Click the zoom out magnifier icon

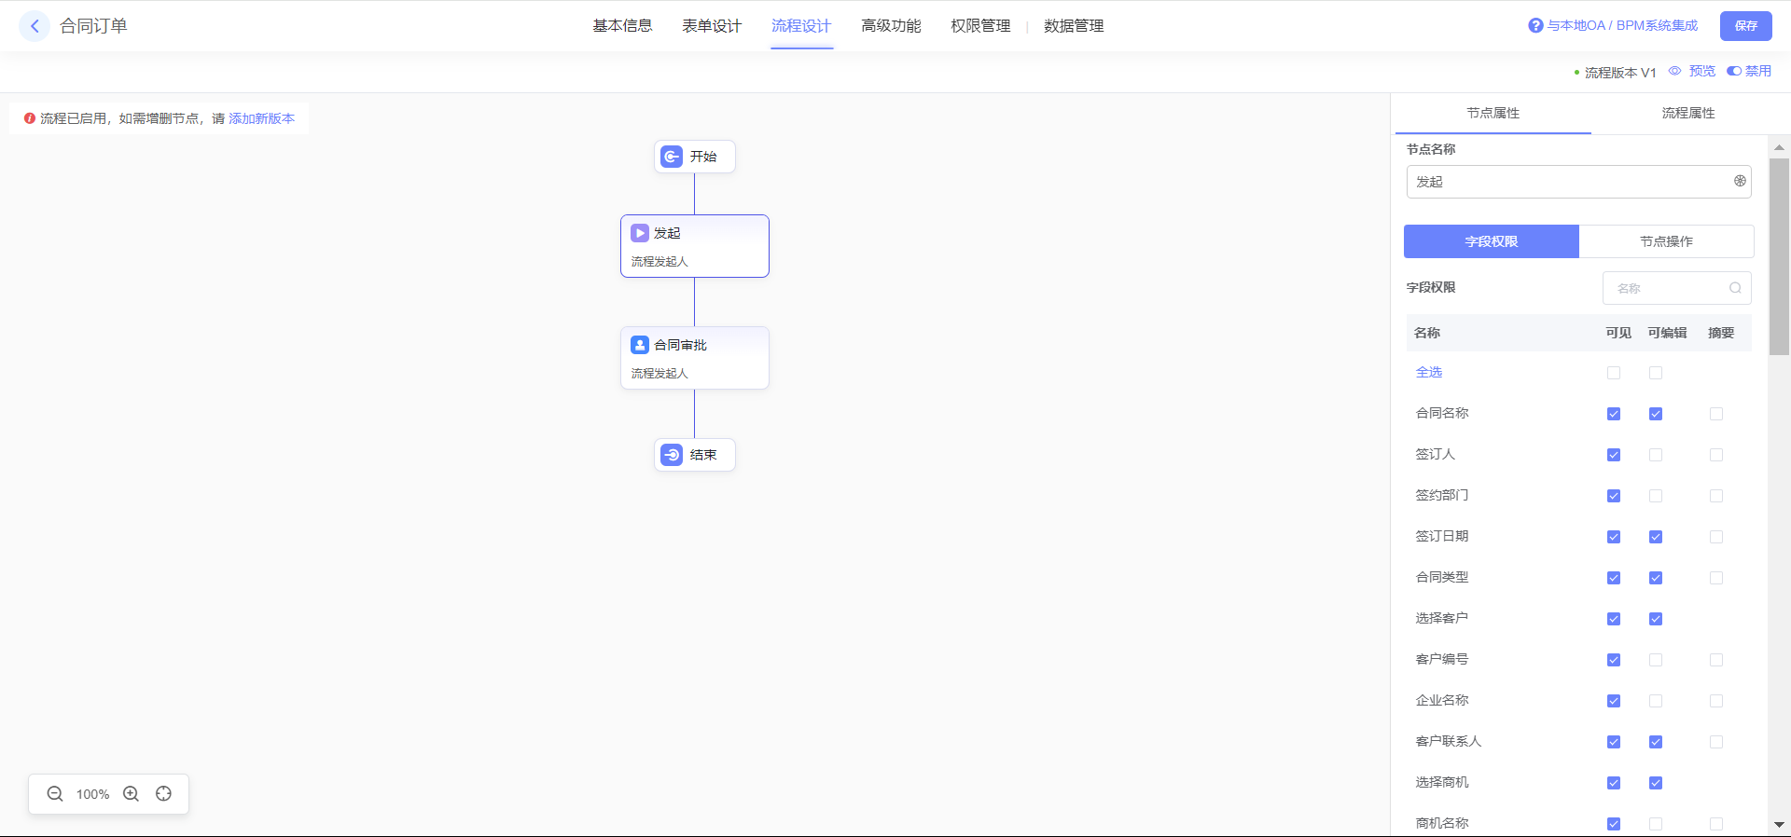coord(55,794)
